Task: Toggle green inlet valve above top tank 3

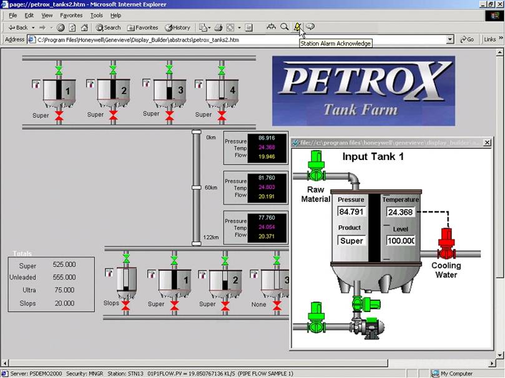Action: point(169,69)
